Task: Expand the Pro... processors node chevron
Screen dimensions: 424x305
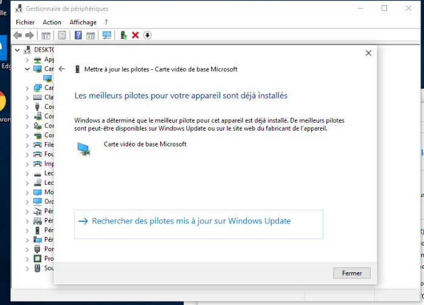Action: click(x=27, y=259)
